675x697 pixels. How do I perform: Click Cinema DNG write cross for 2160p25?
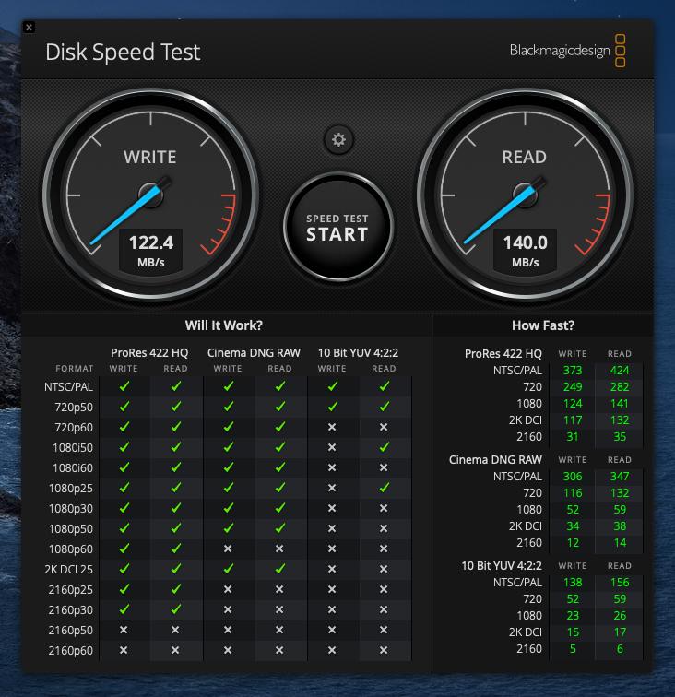(228, 589)
